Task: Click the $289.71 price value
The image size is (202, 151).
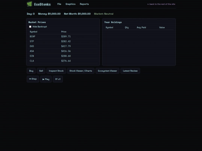Action: 66,37
